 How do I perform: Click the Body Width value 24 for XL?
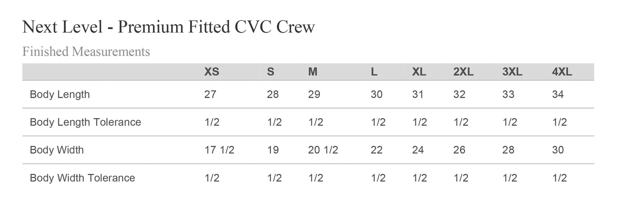point(418,150)
